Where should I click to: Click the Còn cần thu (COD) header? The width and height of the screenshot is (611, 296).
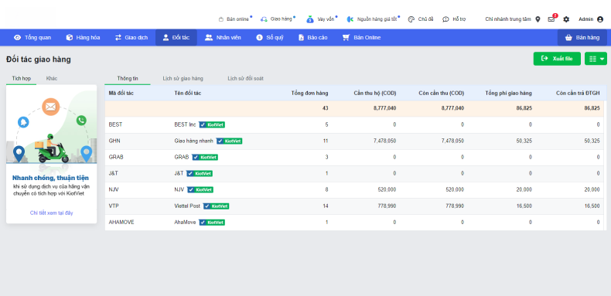442,93
